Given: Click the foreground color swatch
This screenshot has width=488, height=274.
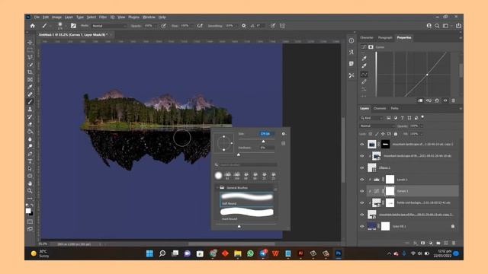Looking at the screenshot, I should pyautogui.click(x=28, y=211).
